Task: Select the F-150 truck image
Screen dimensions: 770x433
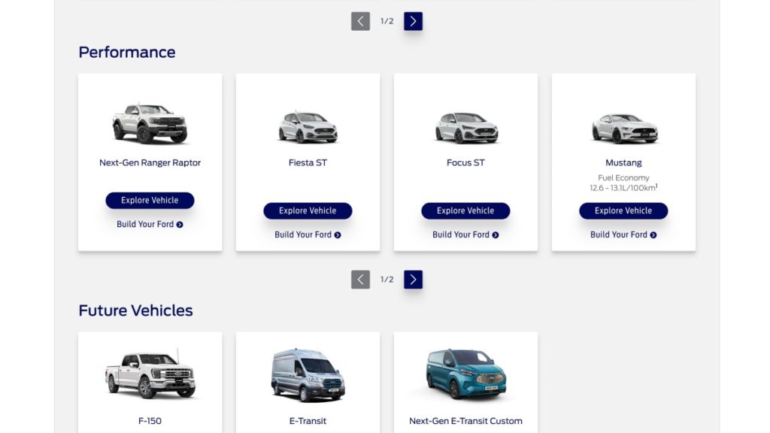Action: click(150, 374)
